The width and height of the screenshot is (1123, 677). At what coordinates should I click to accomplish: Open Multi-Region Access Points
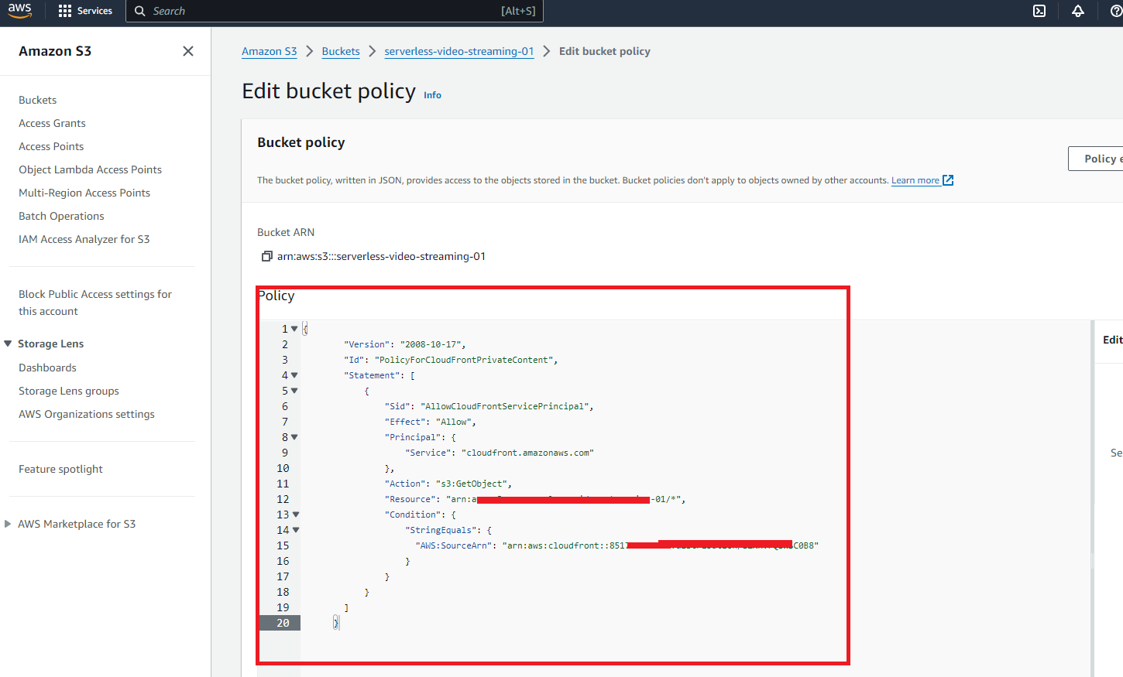84,193
